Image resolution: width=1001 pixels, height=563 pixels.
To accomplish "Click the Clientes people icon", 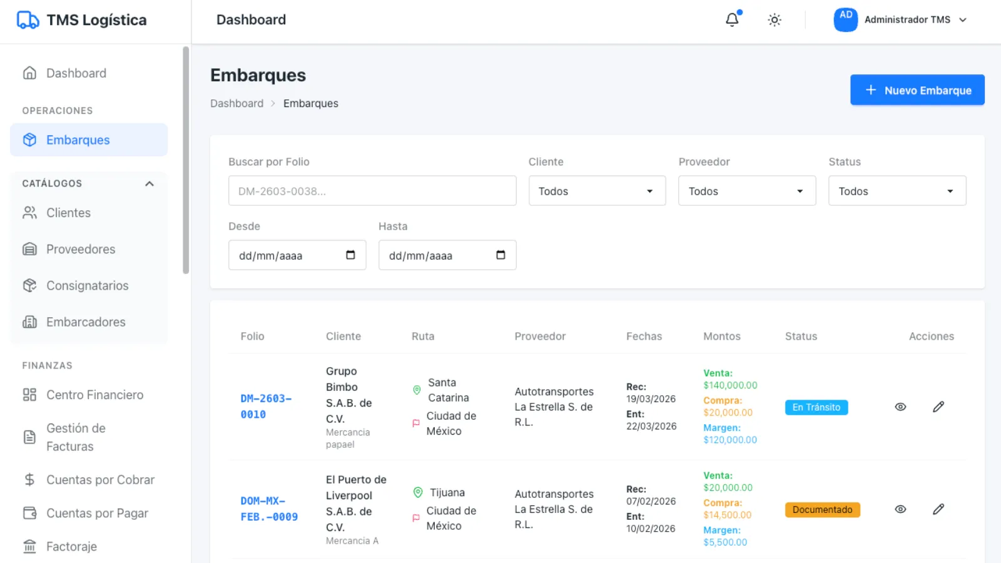I will tap(29, 213).
